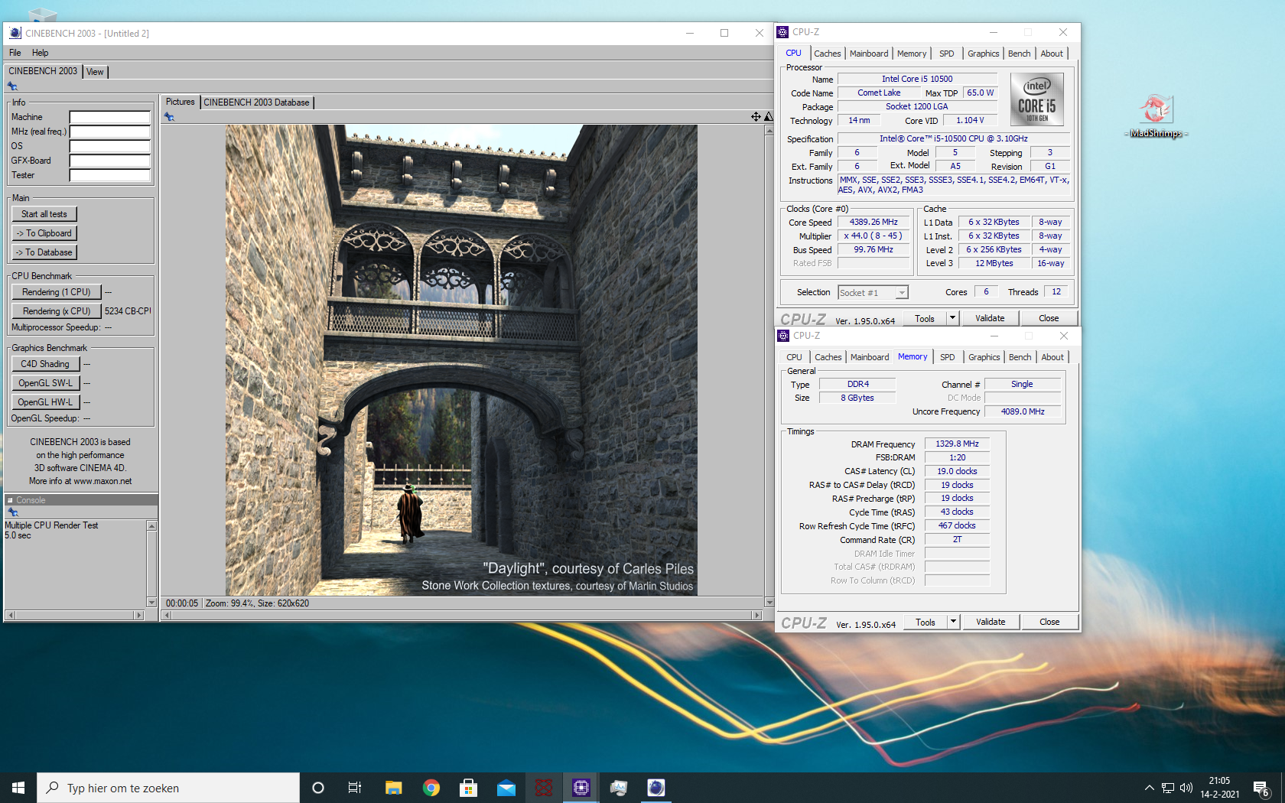Image resolution: width=1285 pixels, height=803 pixels.
Task: Select the Pictures tab
Action: [x=181, y=102]
